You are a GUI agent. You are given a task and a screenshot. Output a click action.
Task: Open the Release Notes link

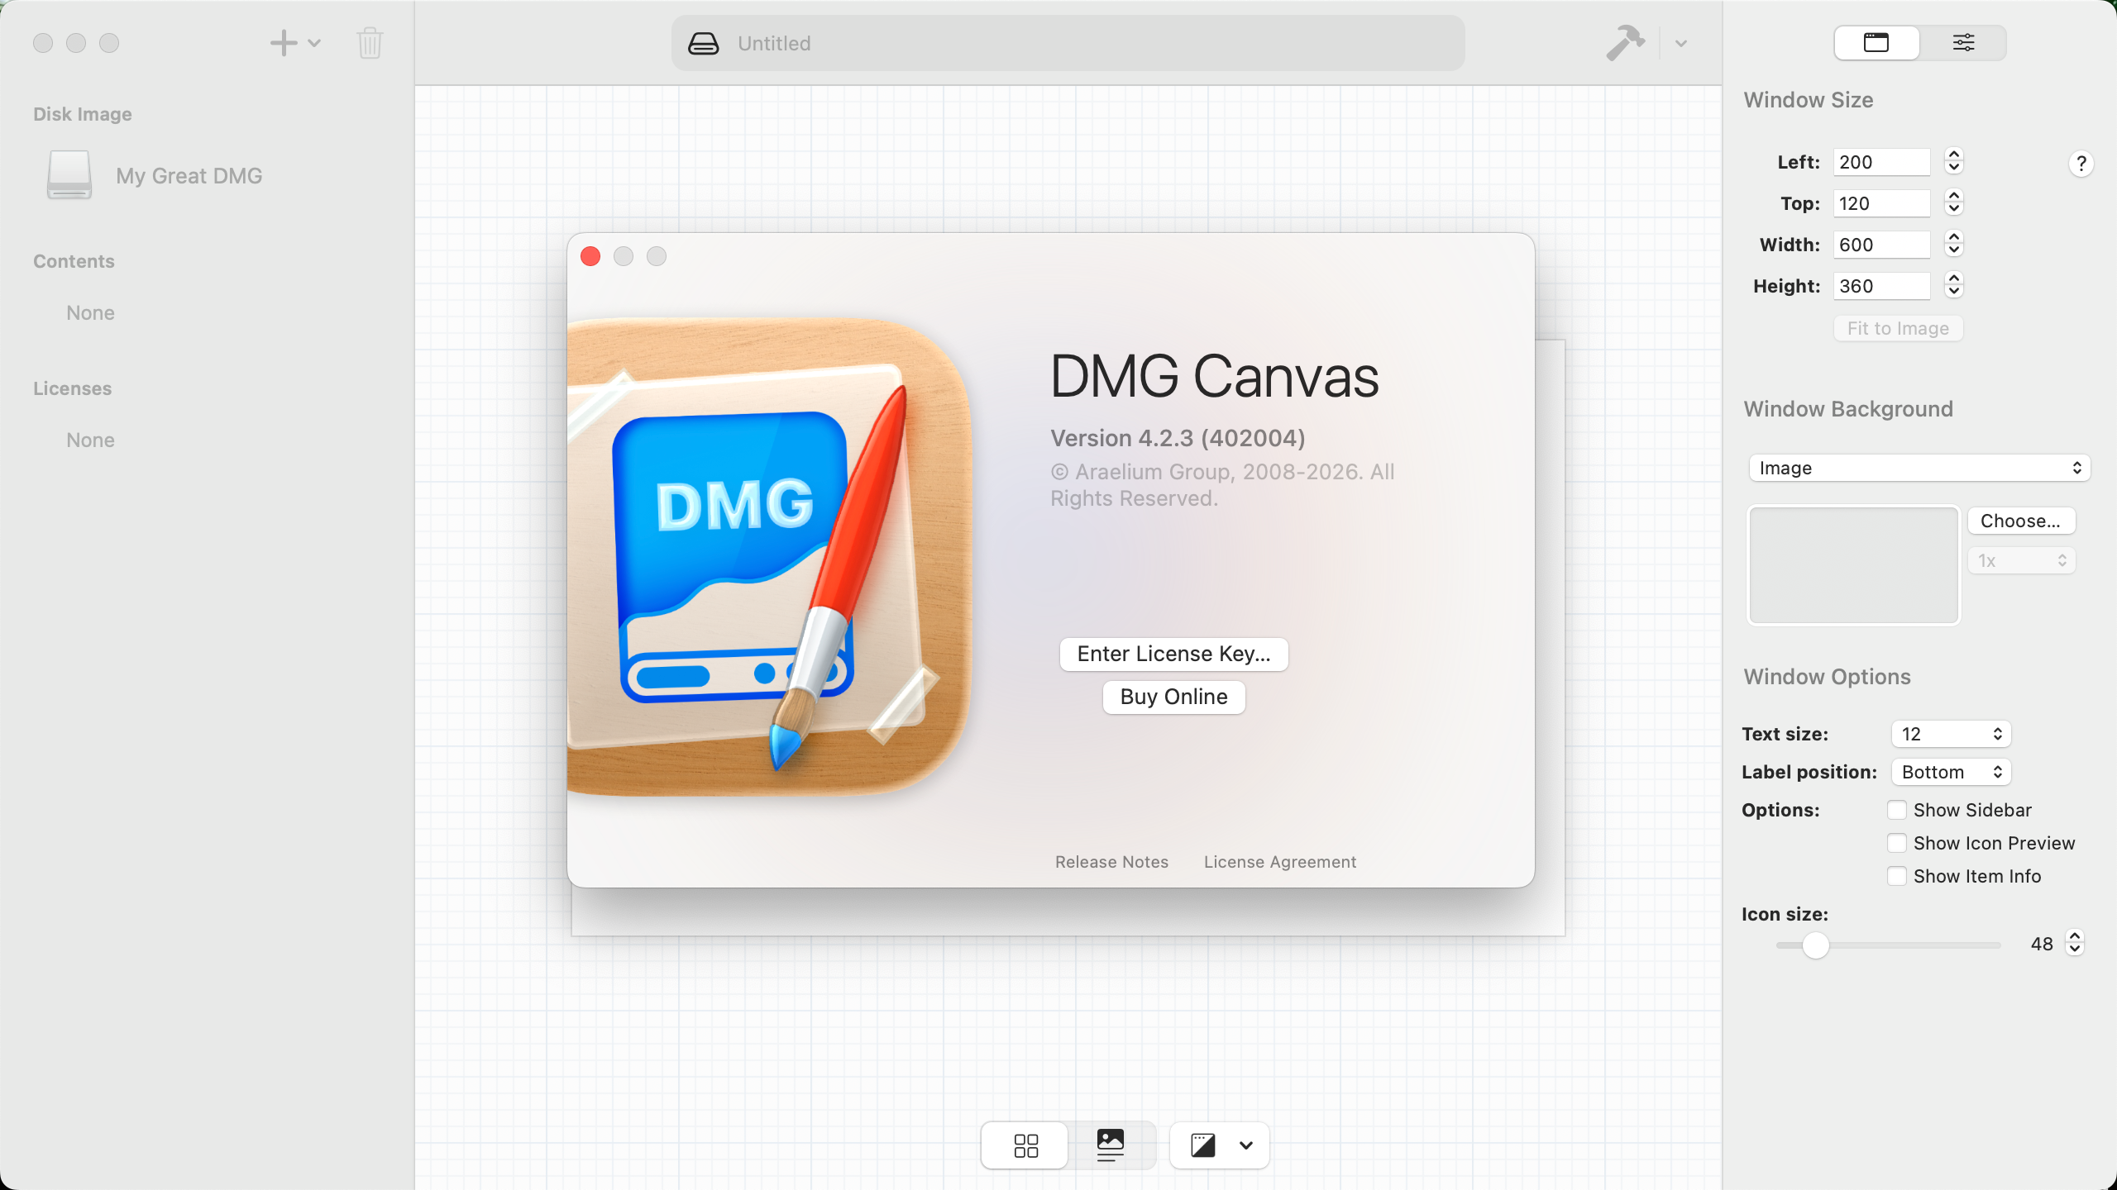pos(1111,862)
